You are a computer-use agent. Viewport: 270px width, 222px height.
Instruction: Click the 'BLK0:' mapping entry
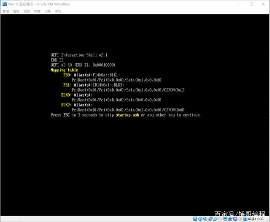(66, 95)
